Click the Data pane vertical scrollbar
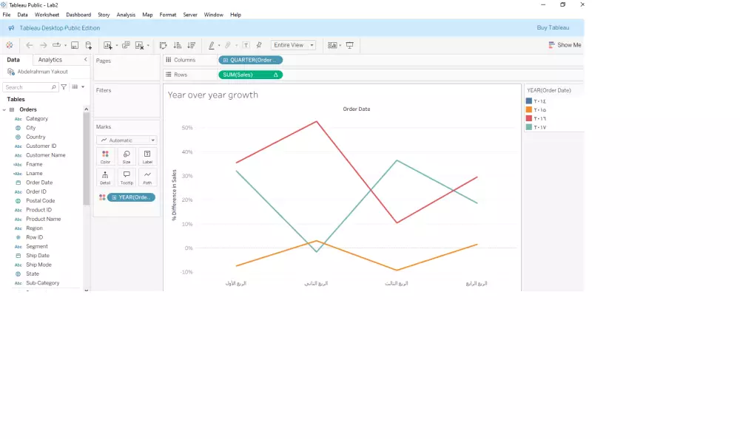Viewport: 740px width, 439px height. 86,158
